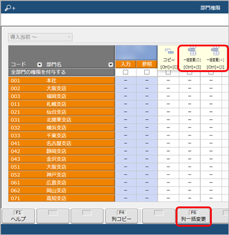Select row 043 金沢支店
The image size is (229, 235).
(62, 159)
